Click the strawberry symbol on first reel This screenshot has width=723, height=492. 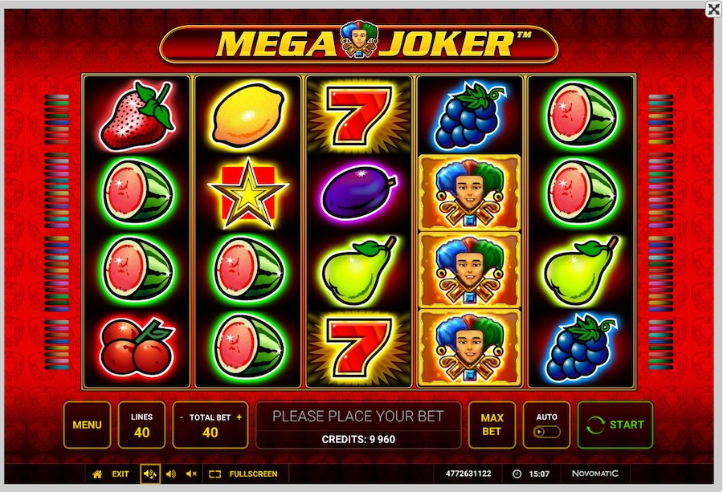137,115
